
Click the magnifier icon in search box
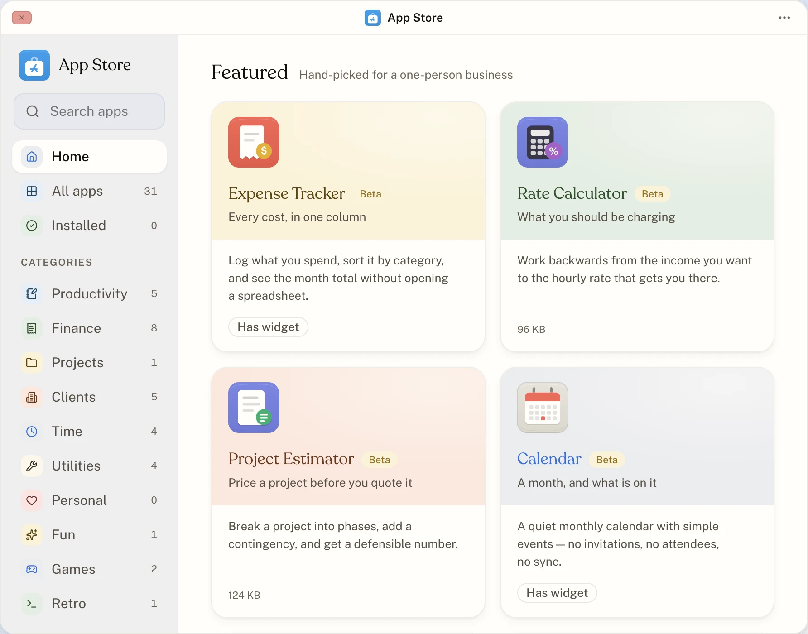tap(33, 111)
